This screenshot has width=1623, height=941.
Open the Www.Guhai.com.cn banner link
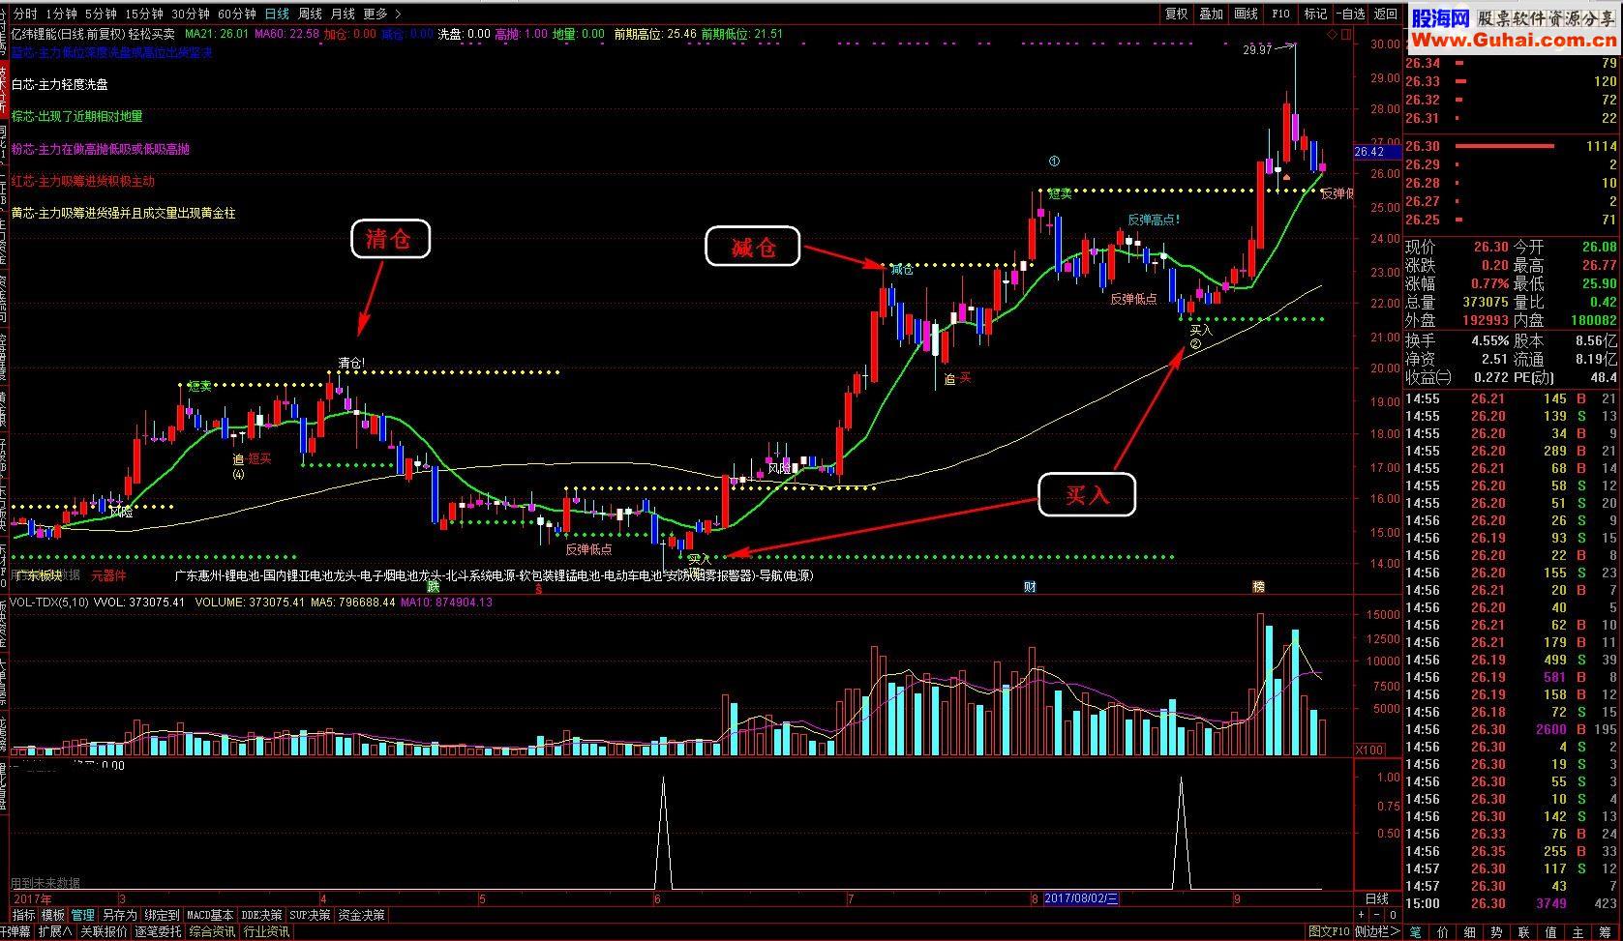(x=1513, y=40)
